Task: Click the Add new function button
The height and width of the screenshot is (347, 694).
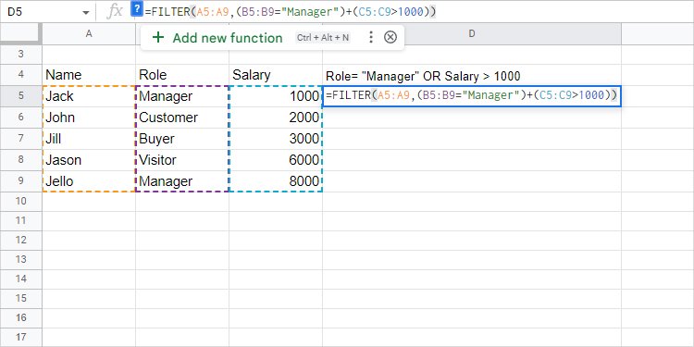Action: pos(228,38)
